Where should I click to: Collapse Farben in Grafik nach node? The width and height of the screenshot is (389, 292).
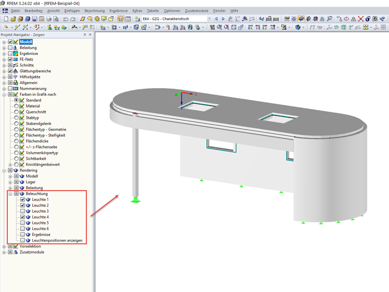(4, 94)
